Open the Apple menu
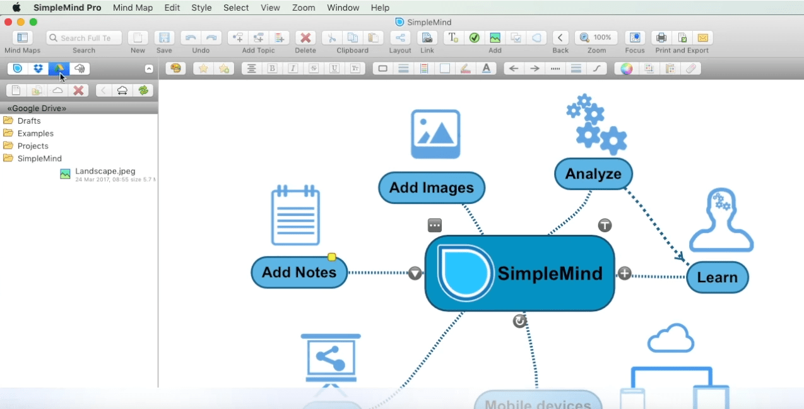 [16, 8]
